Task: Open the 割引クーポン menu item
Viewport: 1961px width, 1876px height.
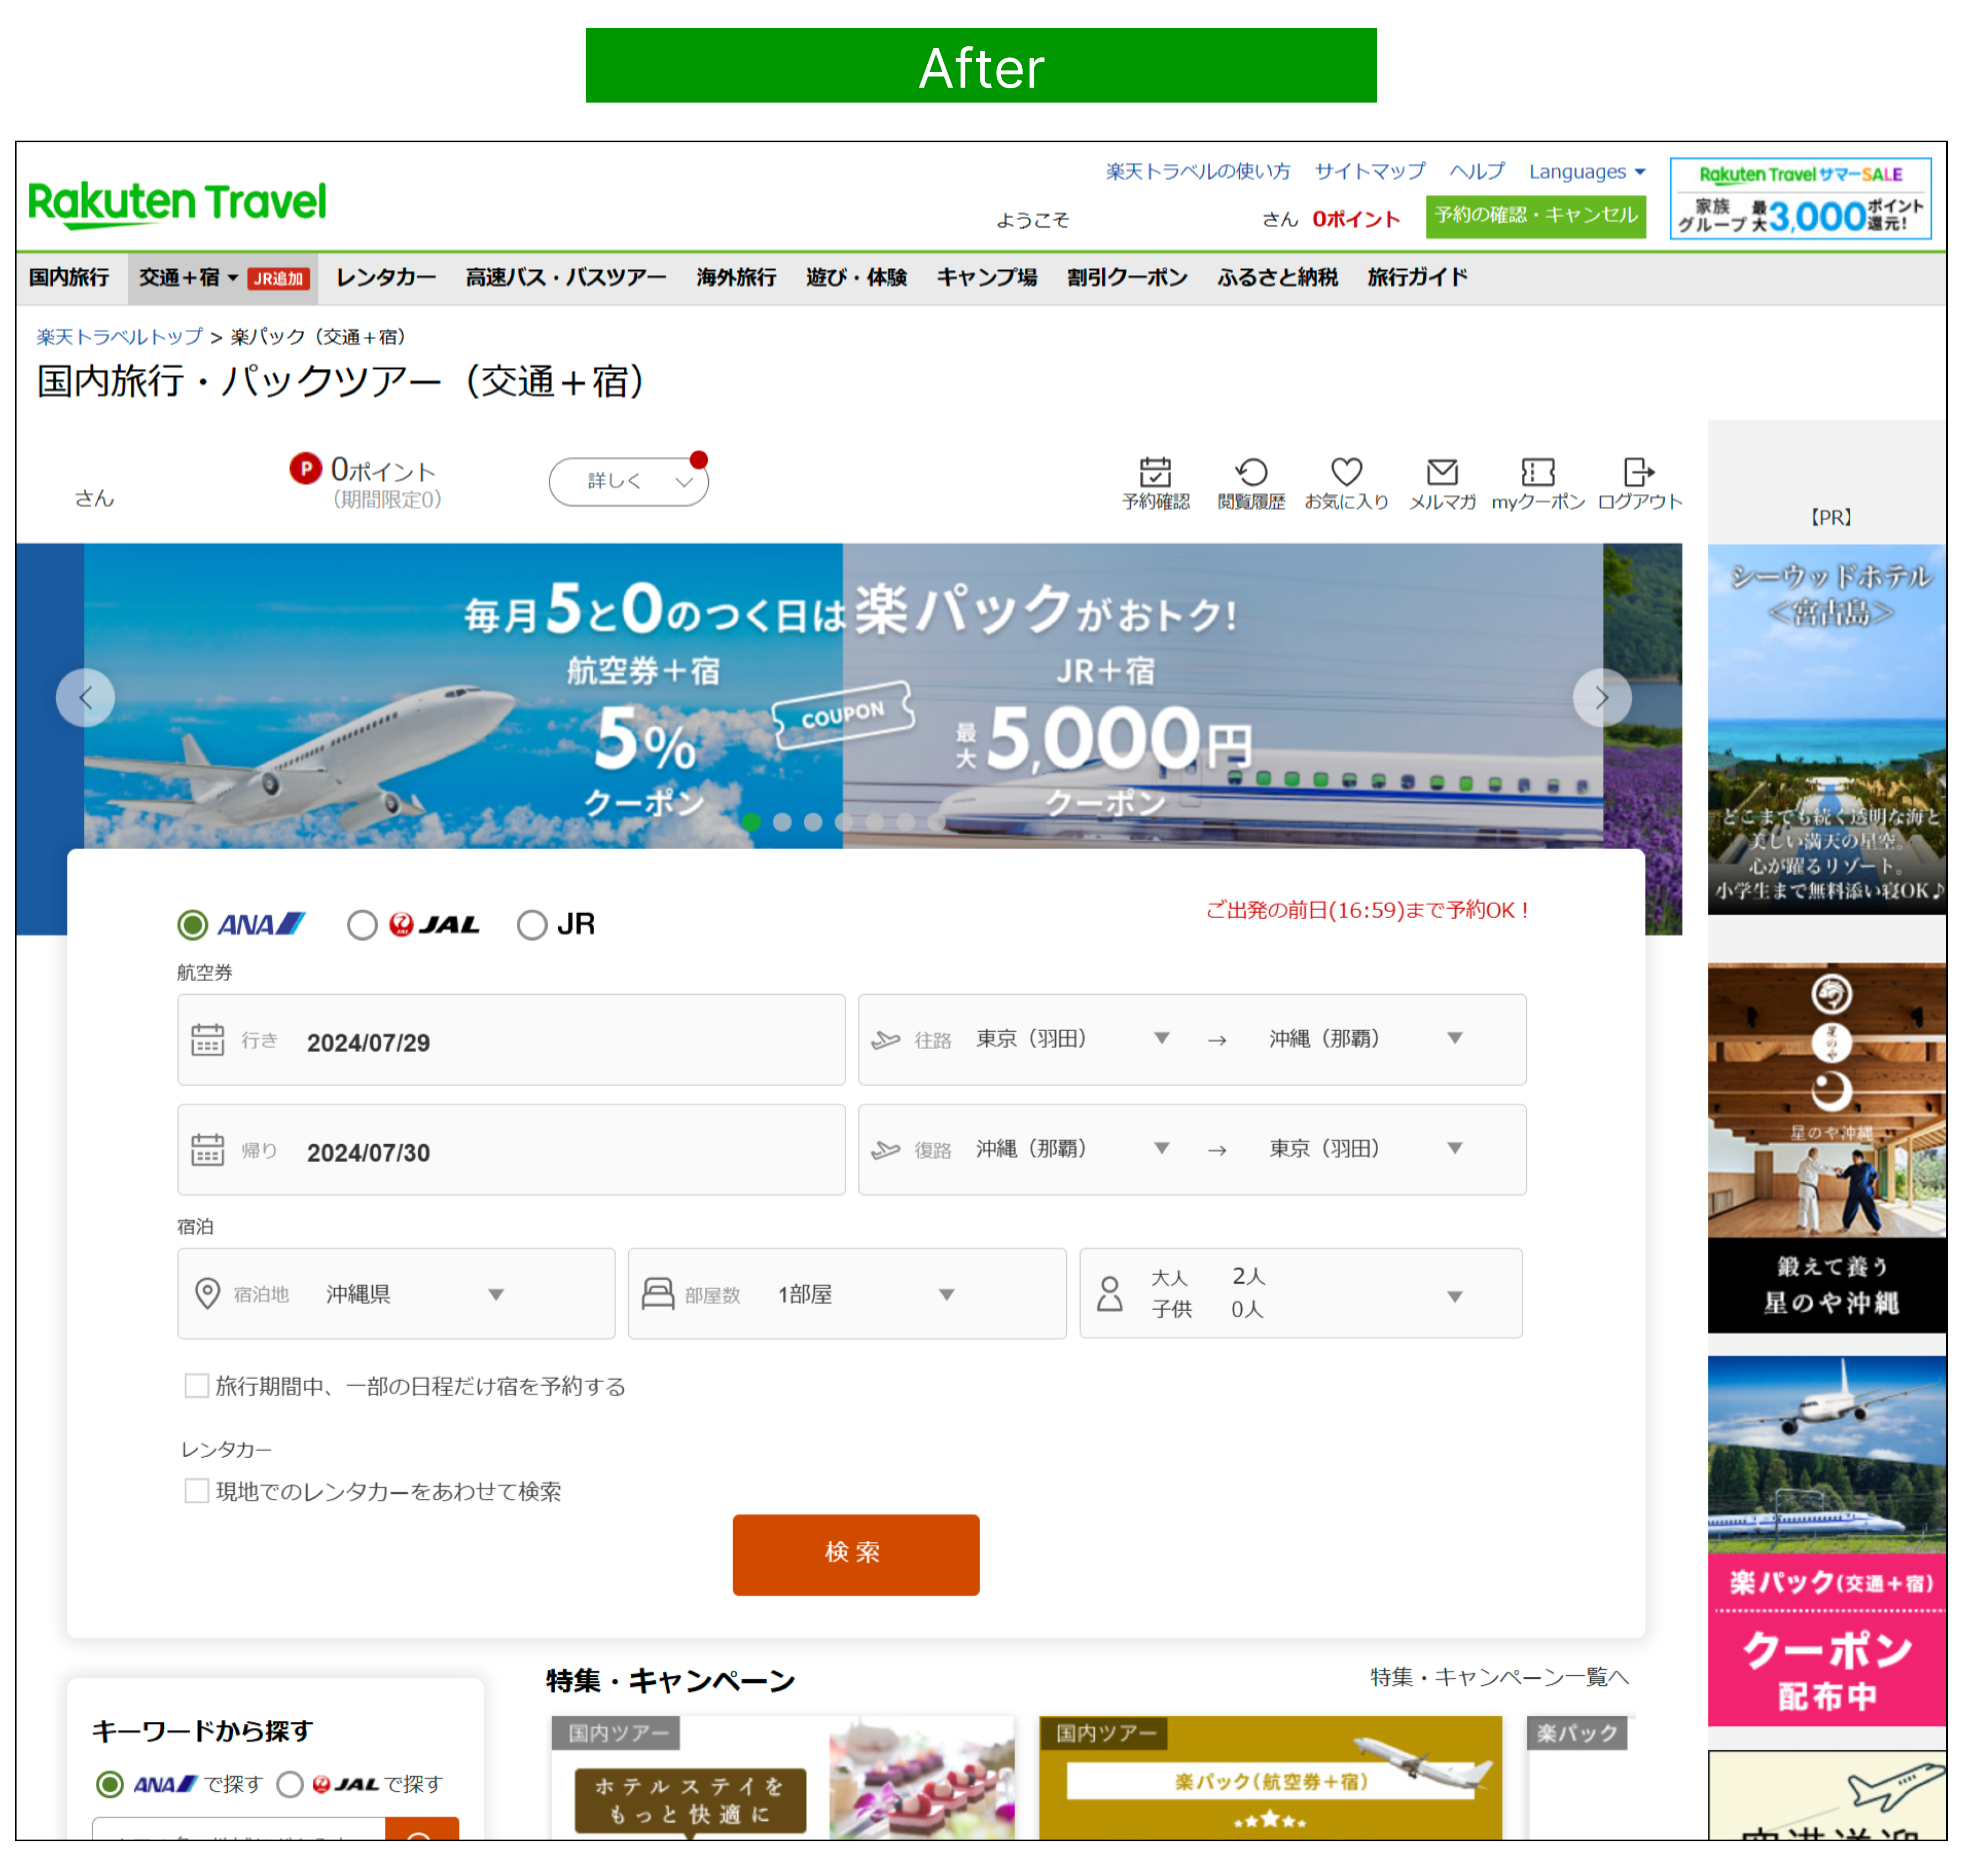Action: click(1126, 277)
